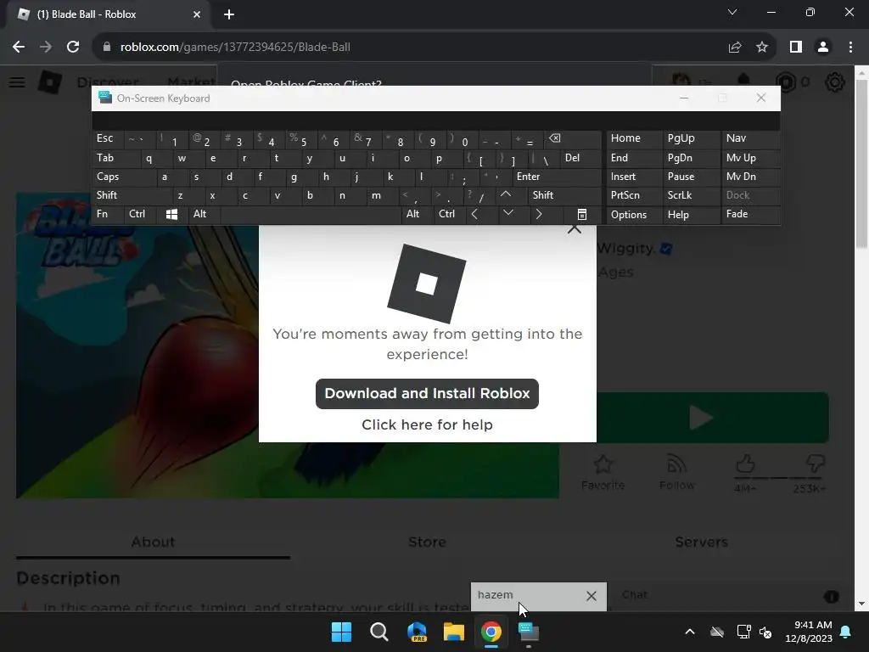Click the site lock icon
Image resolution: width=869 pixels, height=652 pixels.
pyautogui.click(x=107, y=48)
